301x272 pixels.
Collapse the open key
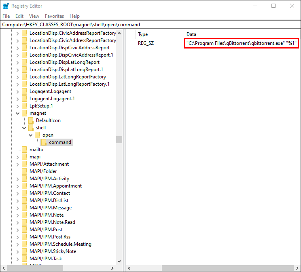[x=31, y=135]
